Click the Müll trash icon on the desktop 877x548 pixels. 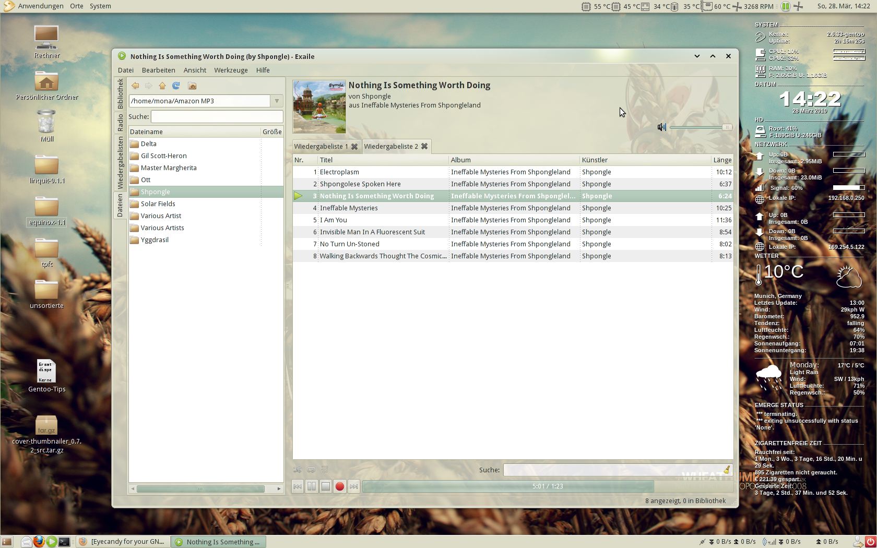pos(46,126)
